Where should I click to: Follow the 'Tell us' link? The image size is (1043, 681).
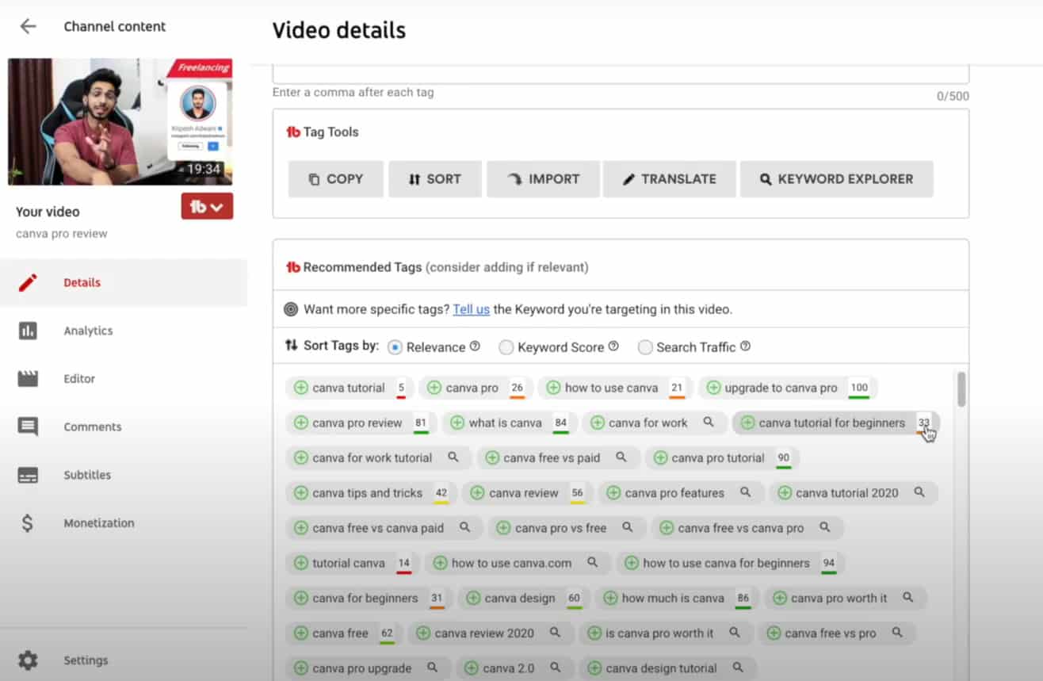tap(472, 309)
